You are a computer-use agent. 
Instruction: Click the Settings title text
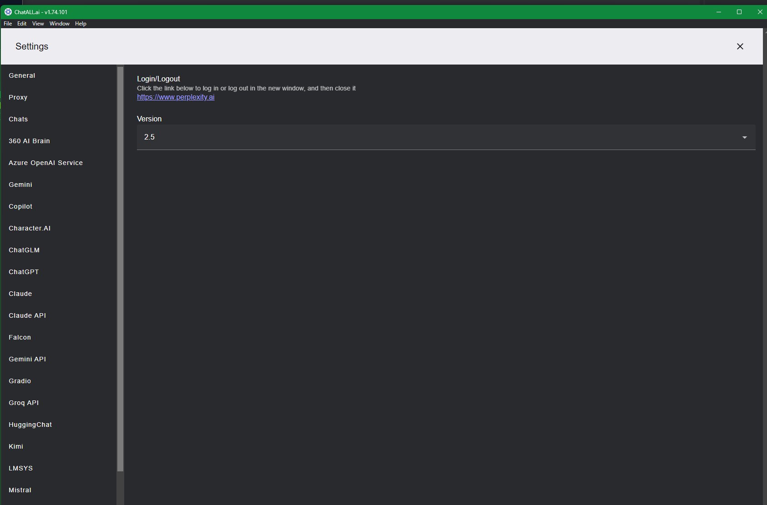pos(32,46)
